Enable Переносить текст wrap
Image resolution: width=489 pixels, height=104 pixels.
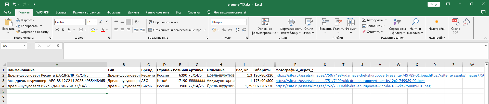[163, 22]
